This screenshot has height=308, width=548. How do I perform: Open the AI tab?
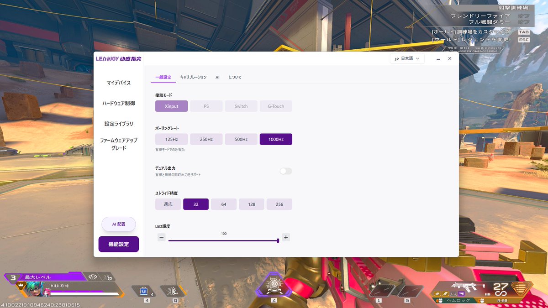[217, 77]
